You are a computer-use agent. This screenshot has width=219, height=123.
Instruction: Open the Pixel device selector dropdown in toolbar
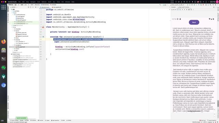point(178,5)
